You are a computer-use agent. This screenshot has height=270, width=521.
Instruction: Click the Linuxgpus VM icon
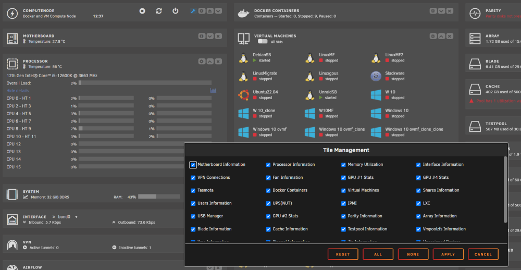pos(309,76)
